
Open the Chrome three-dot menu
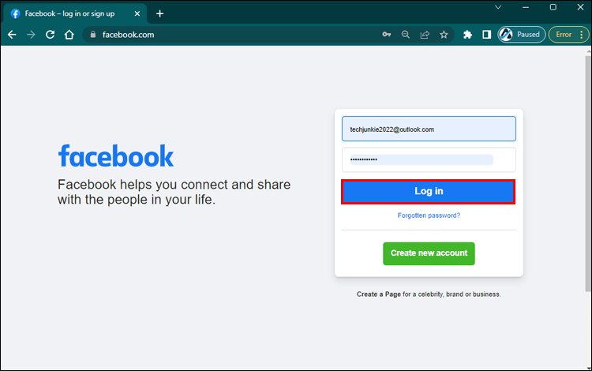pos(582,35)
